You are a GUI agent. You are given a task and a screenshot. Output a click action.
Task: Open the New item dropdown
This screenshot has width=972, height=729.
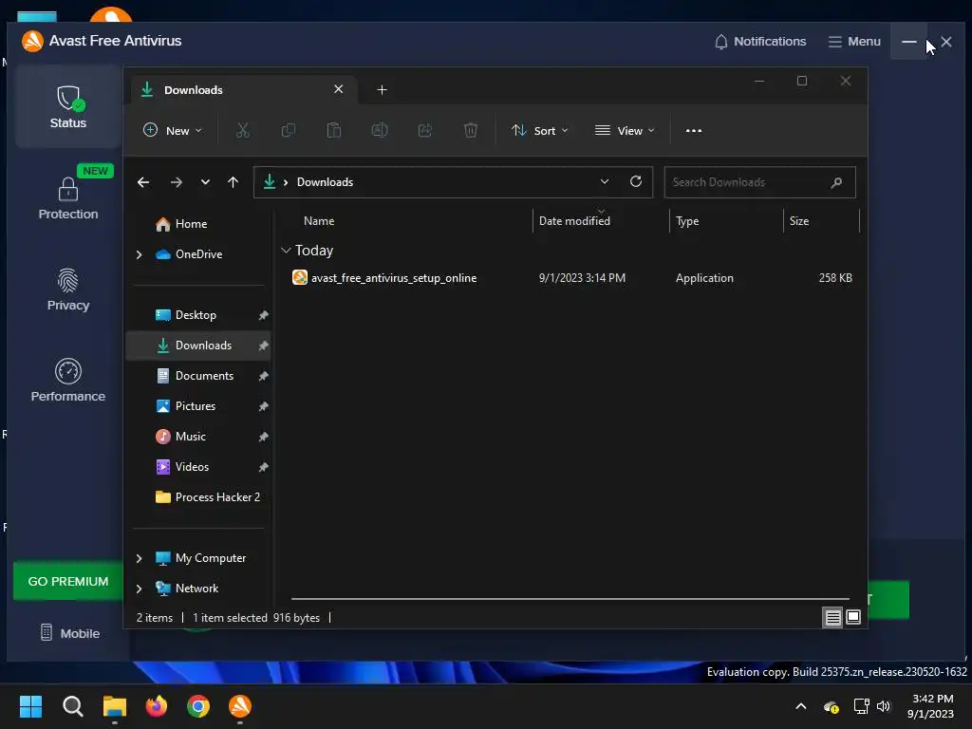[x=173, y=131]
